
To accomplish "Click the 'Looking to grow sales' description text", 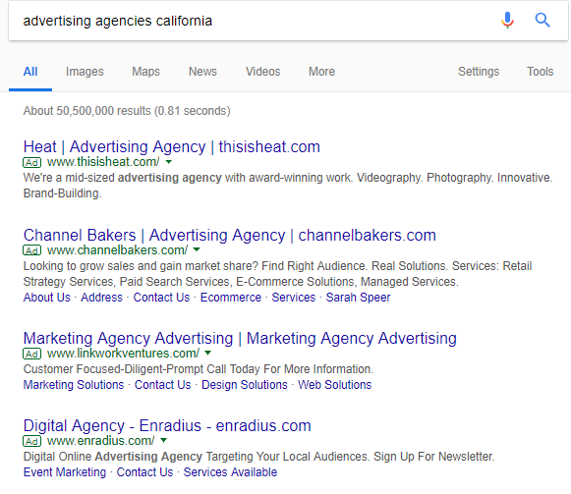I will coord(277,274).
